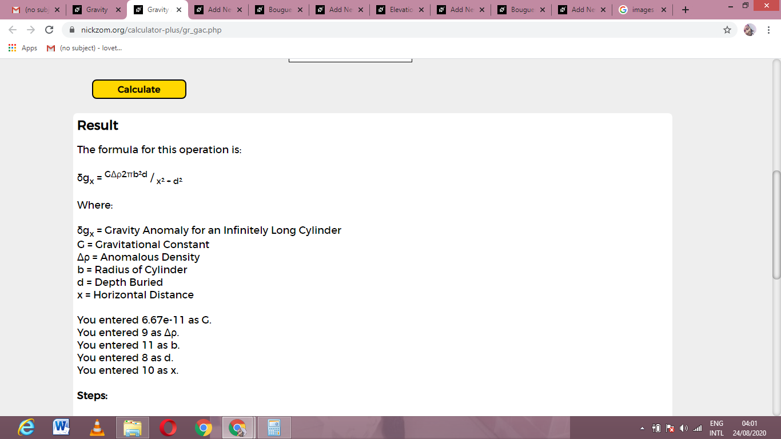Click 'Δρ = Anomalous Density' line
This screenshot has width=781, height=439.
[138, 257]
